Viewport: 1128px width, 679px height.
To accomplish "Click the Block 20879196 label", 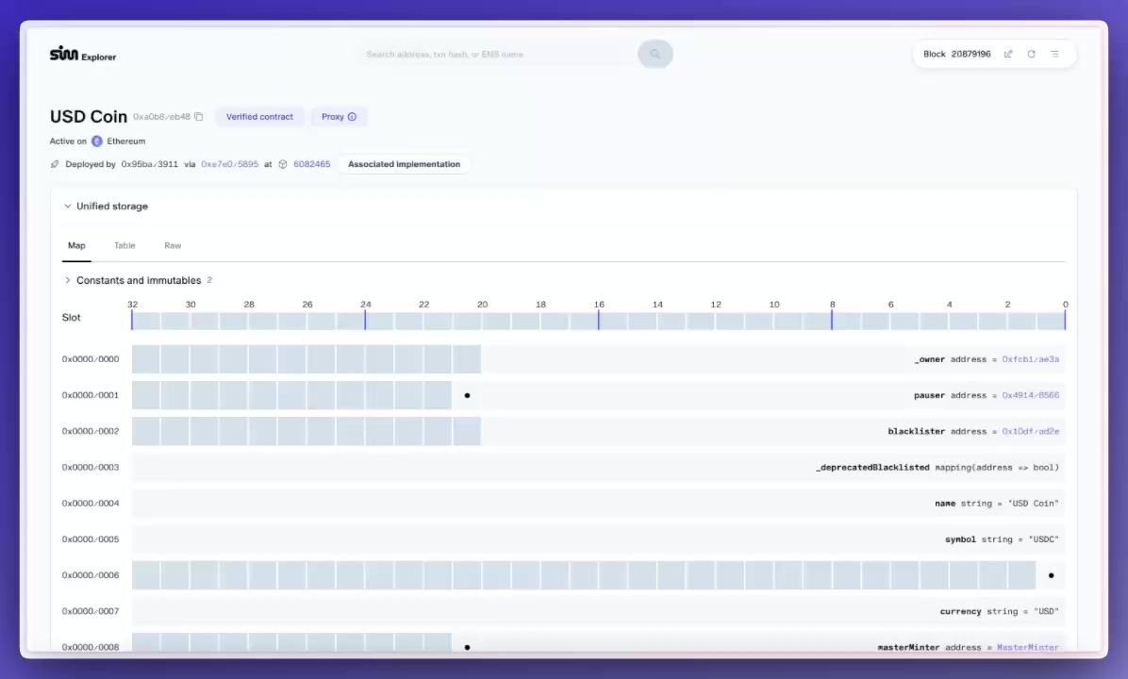I will tap(956, 54).
